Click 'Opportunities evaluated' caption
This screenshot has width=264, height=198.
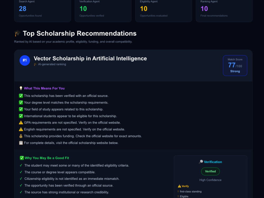(154, 16)
